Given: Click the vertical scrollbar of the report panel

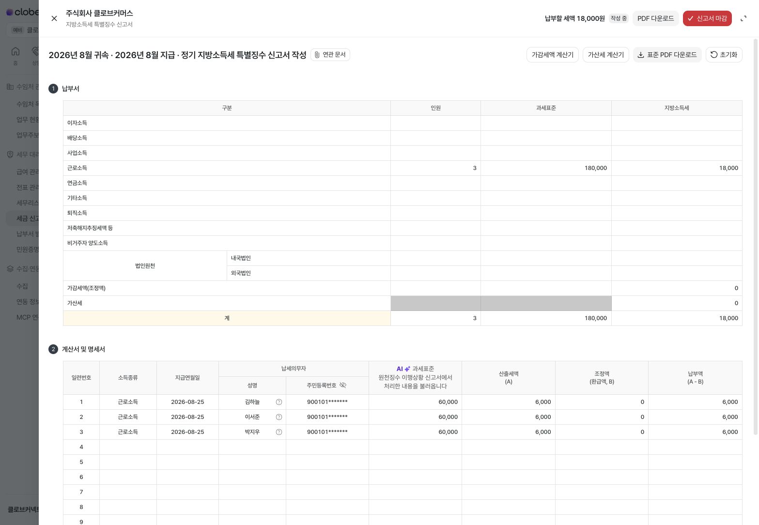Looking at the screenshot, I should point(755,236).
